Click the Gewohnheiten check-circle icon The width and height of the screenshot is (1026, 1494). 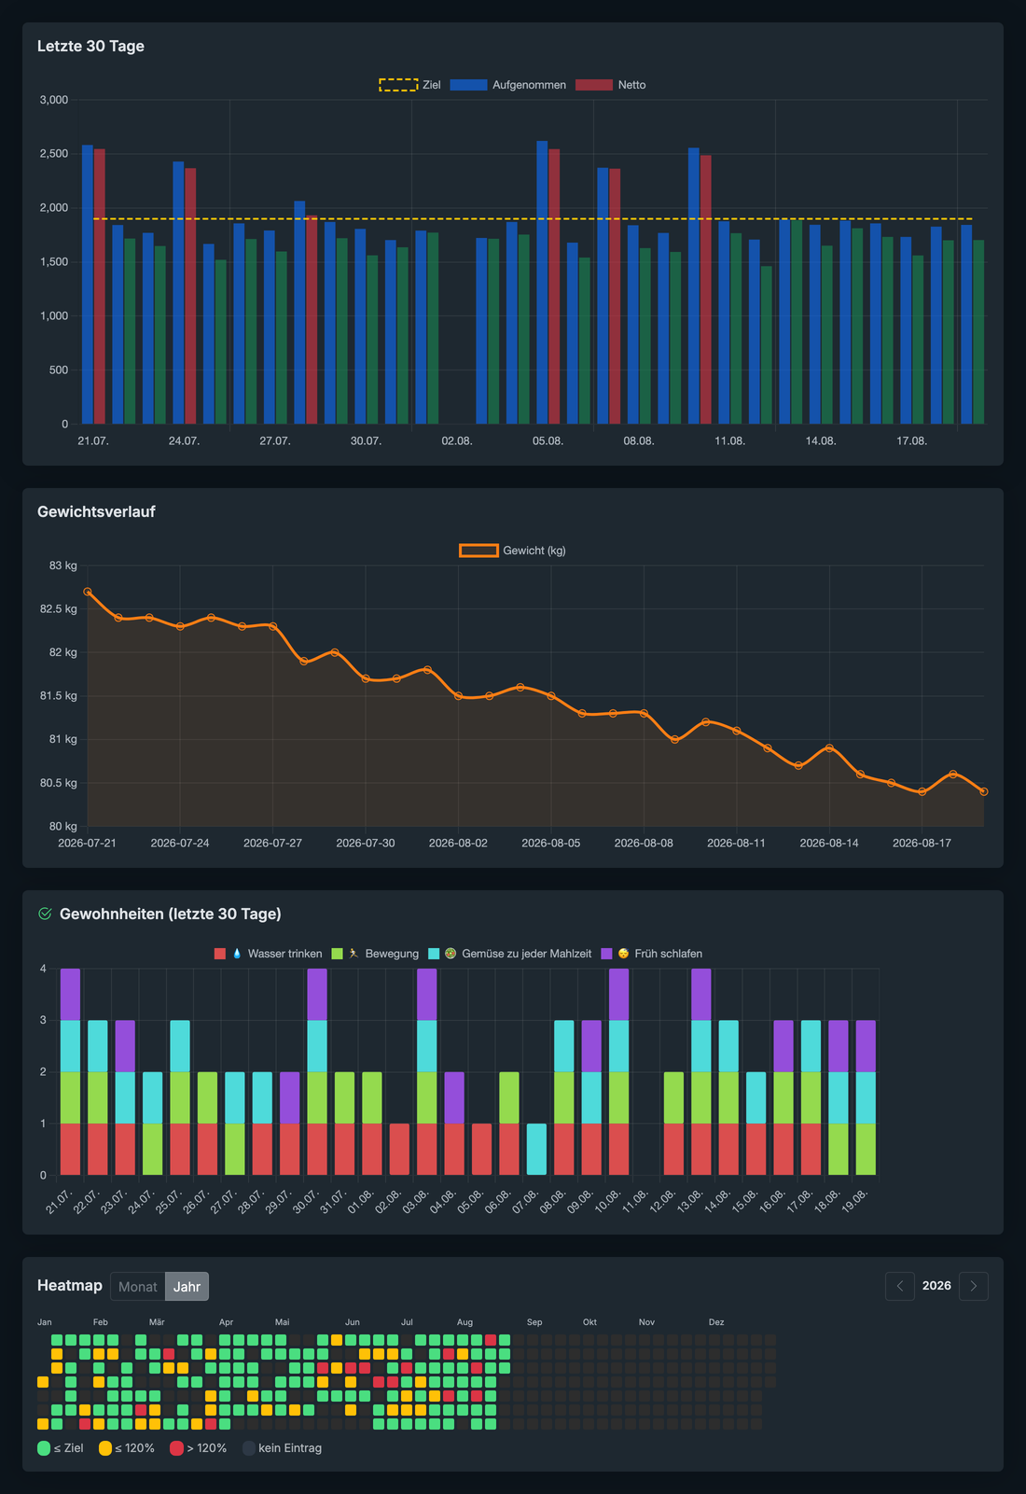click(x=45, y=914)
